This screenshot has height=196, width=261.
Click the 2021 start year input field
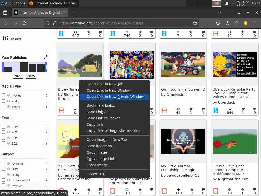[18, 76]
